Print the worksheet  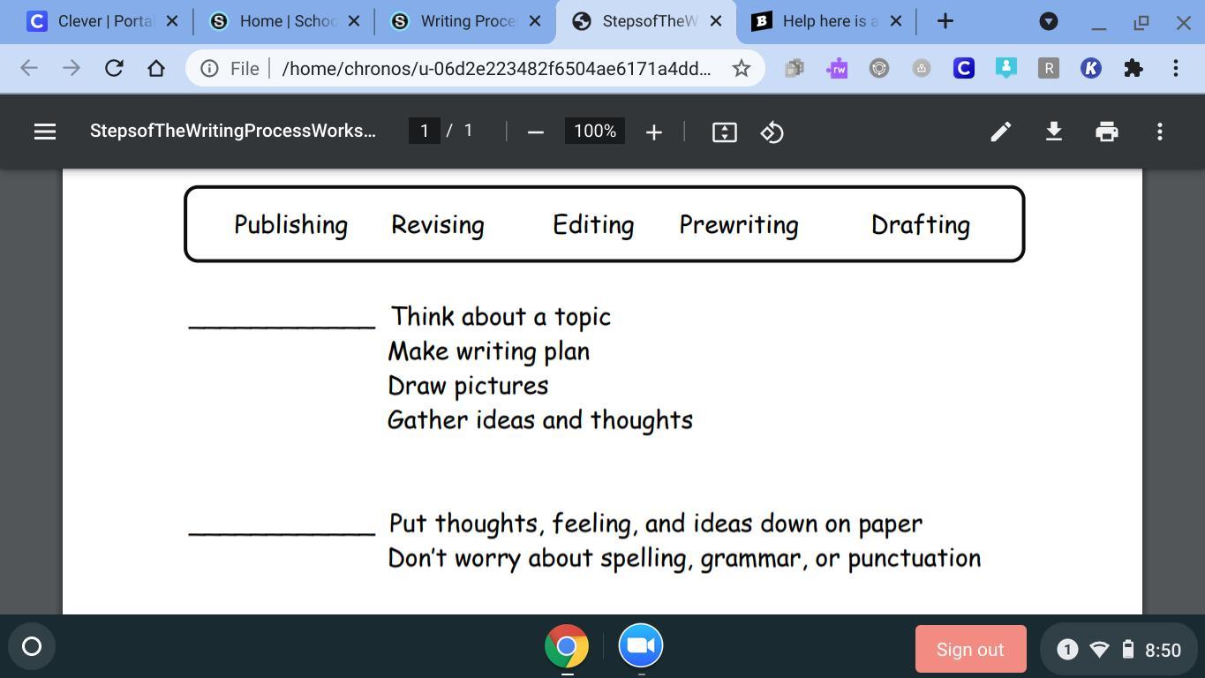1106,132
